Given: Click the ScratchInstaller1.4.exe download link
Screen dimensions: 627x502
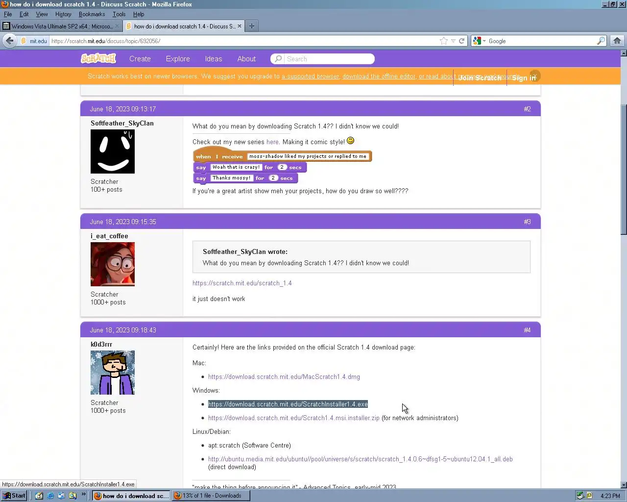Looking at the screenshot, I should coord(288,404).
